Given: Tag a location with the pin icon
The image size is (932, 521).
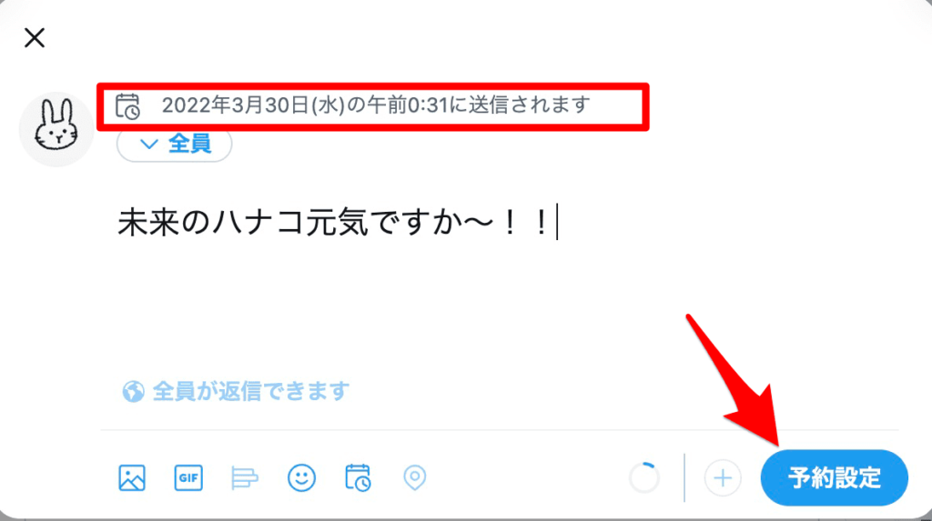Looking at the screenshot, I should click(414, 477).
